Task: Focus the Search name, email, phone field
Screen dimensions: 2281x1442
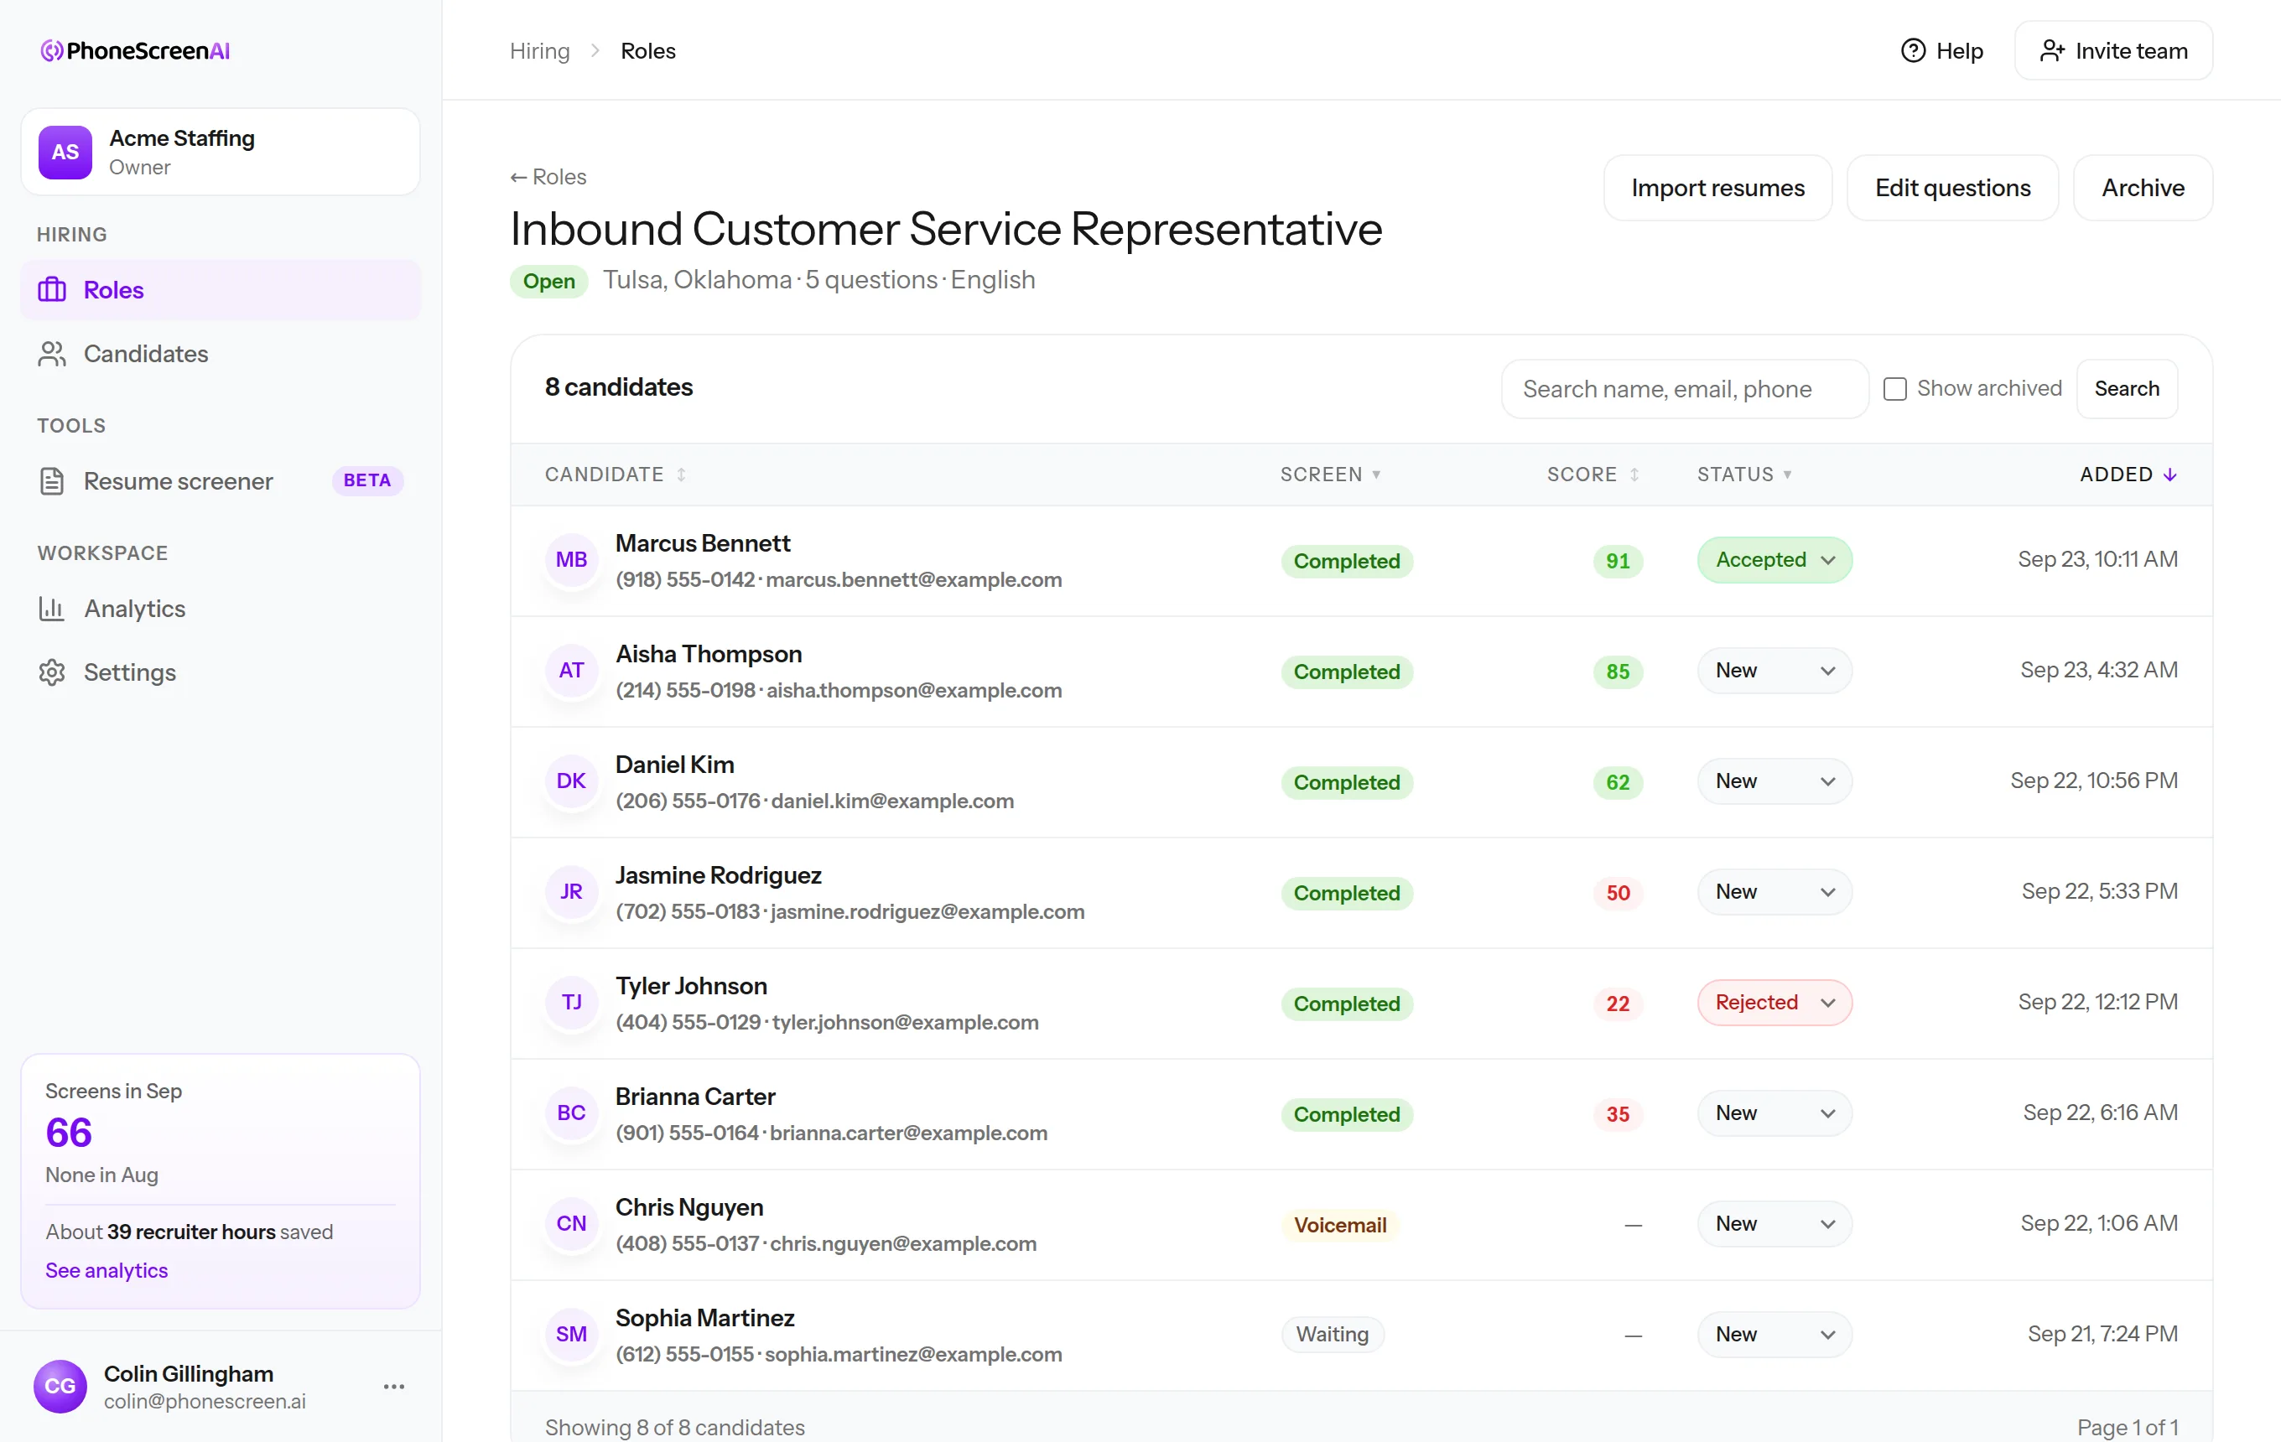Action: (x=1684, y=388)
